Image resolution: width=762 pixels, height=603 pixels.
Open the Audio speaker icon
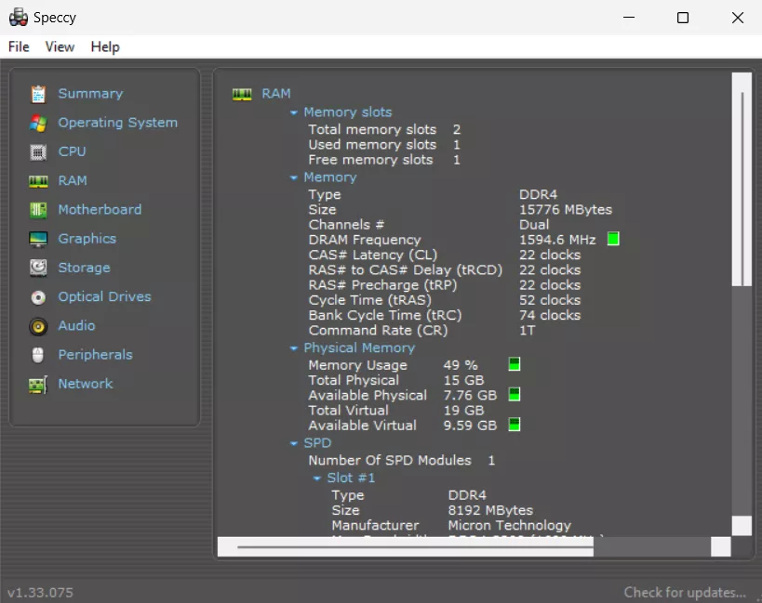coord(38,326)
